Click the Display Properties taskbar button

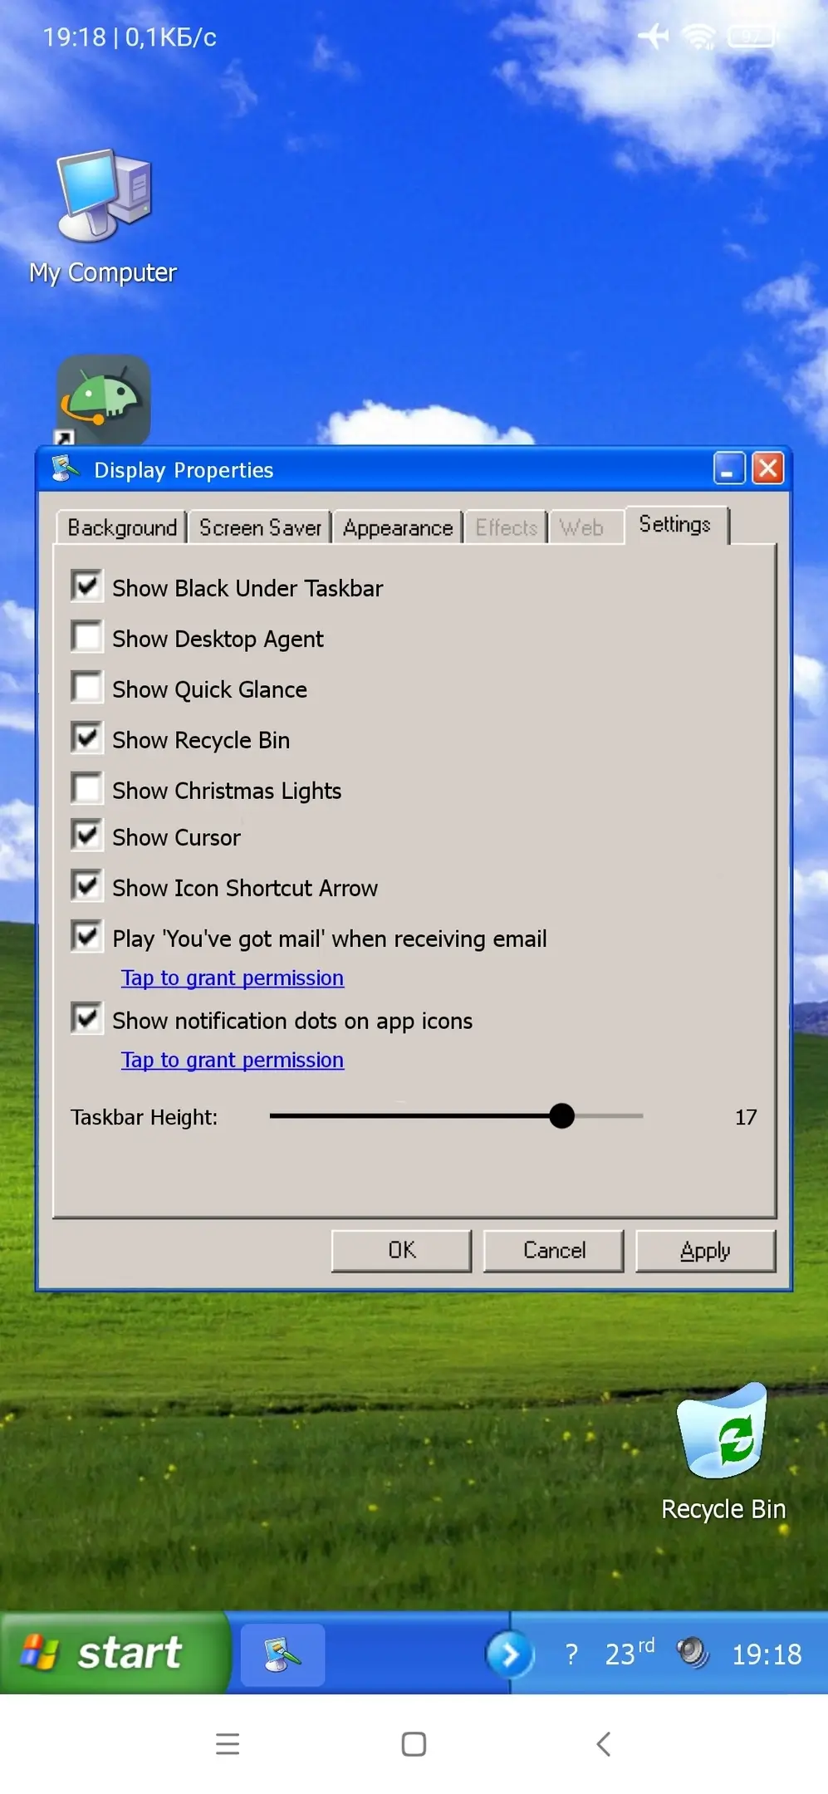(x=282, y=1654)
